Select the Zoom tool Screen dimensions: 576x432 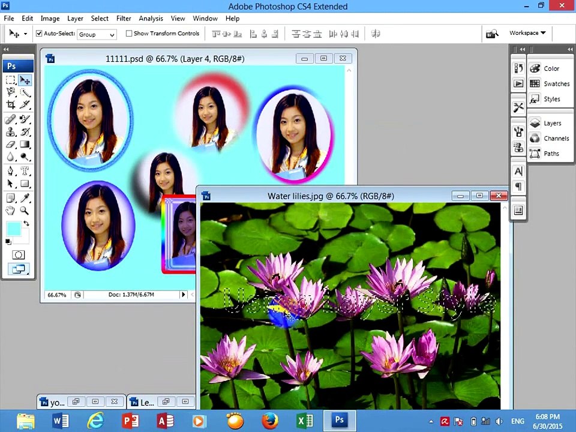pyautogui.click(x=25, y=211)
